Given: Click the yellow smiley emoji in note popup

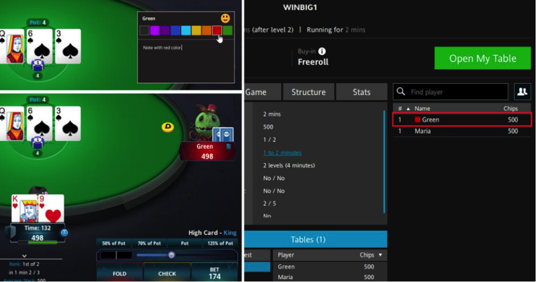Looking at the screenshot, I should tap(225, 18).
